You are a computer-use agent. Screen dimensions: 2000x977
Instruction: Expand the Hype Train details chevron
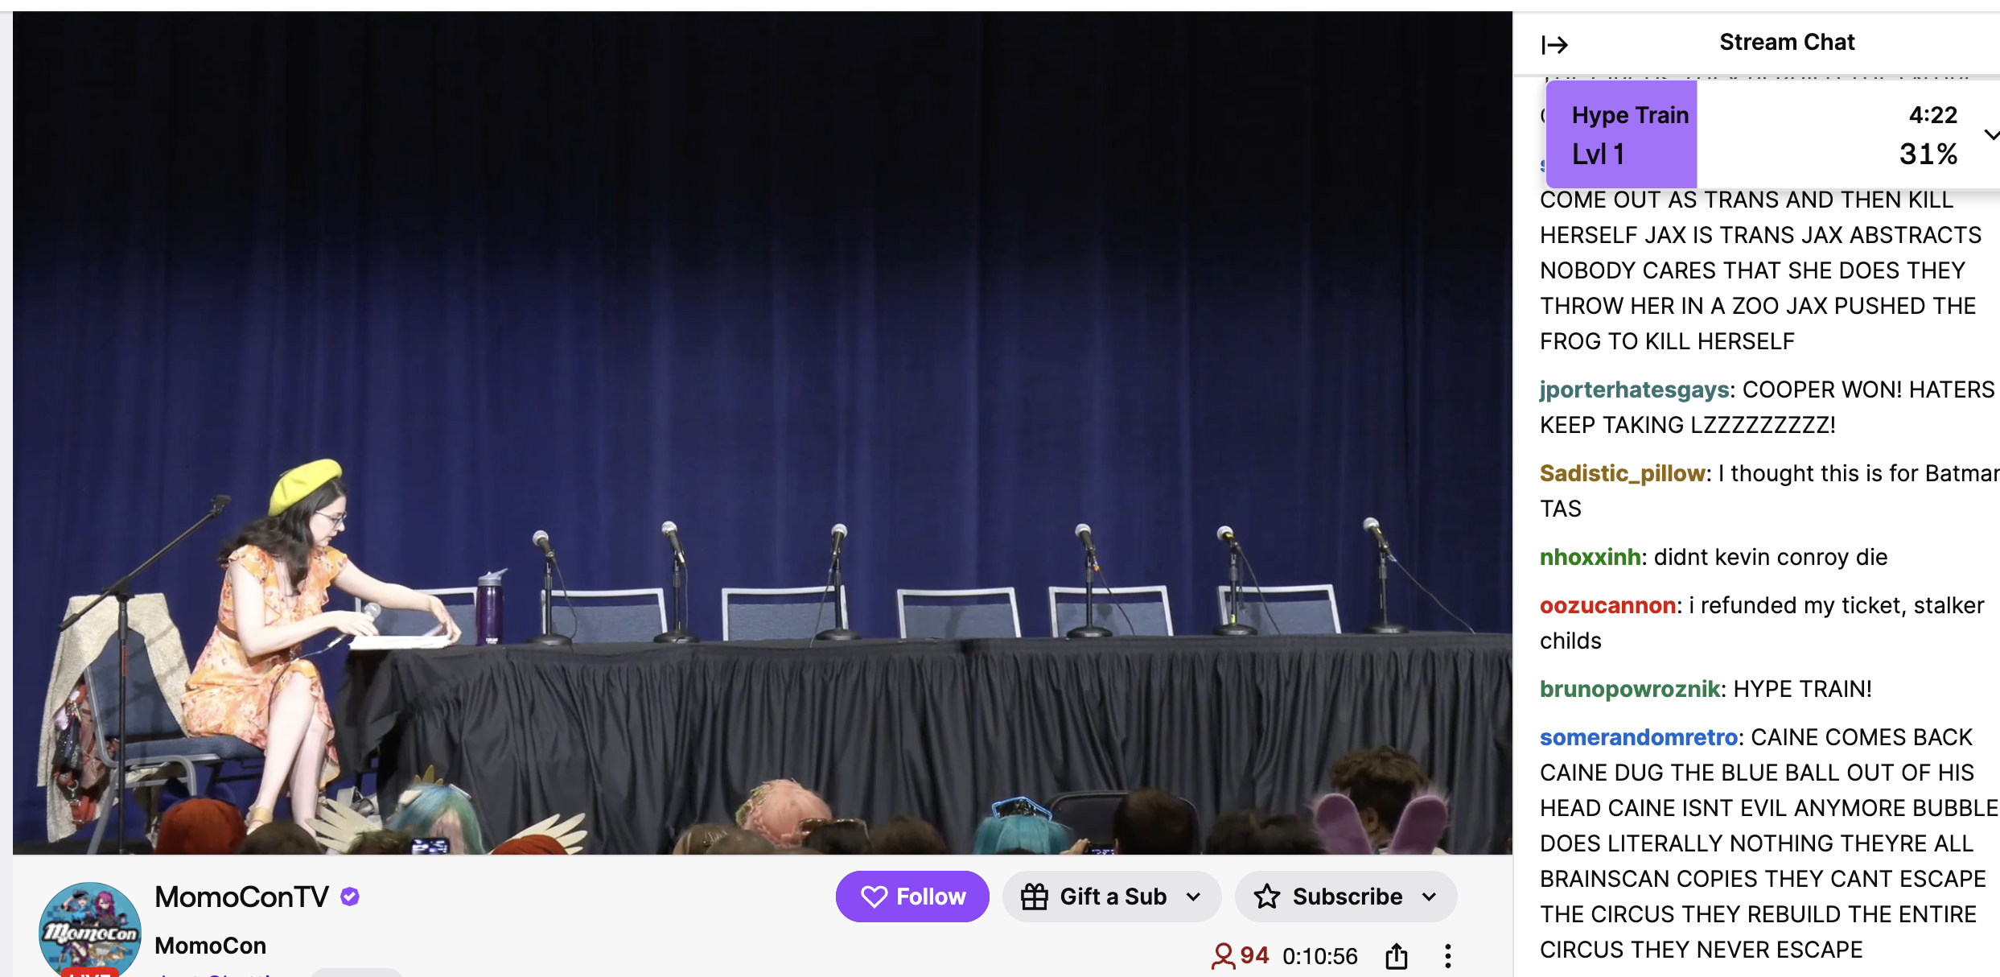click(1990, 134)
